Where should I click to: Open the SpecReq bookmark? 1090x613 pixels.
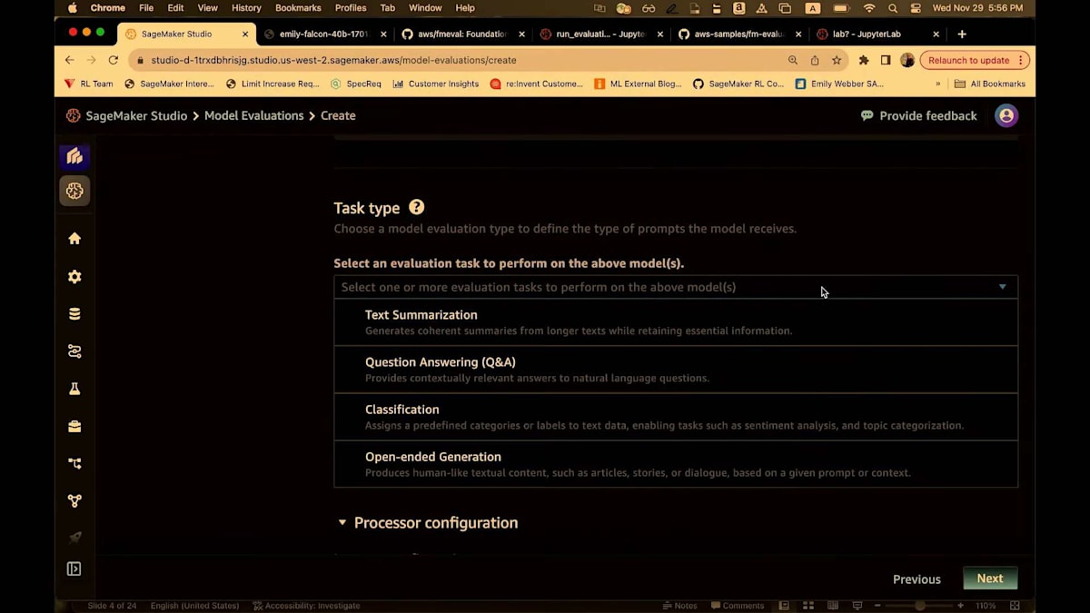(356, 84)
